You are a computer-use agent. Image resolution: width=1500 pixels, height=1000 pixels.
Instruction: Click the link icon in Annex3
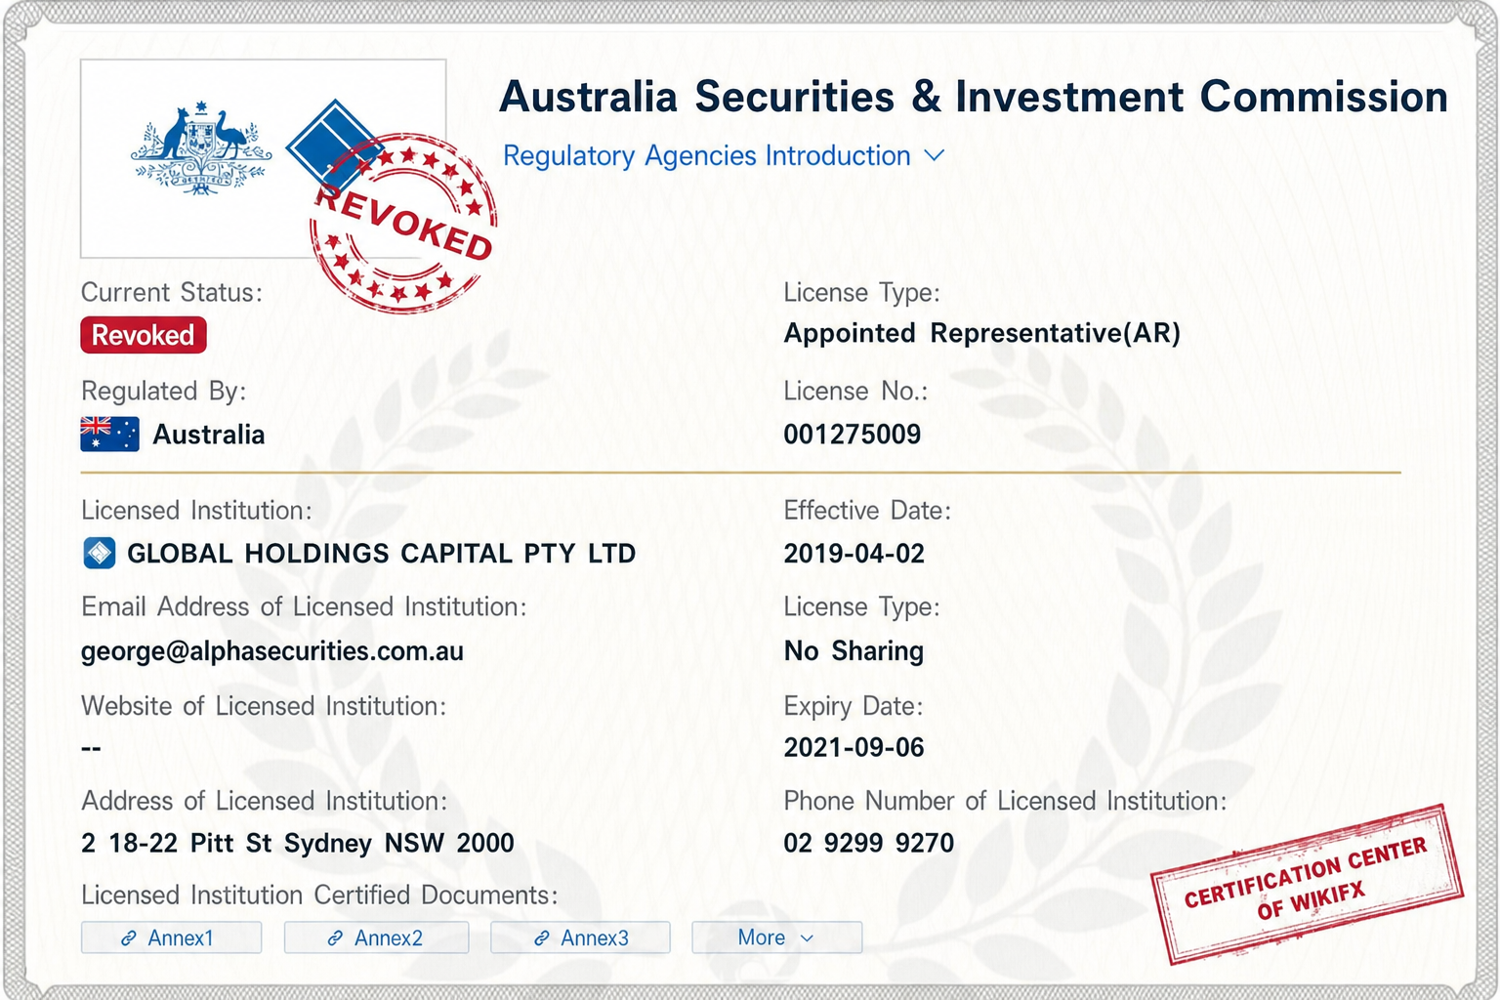pos(541,937)
